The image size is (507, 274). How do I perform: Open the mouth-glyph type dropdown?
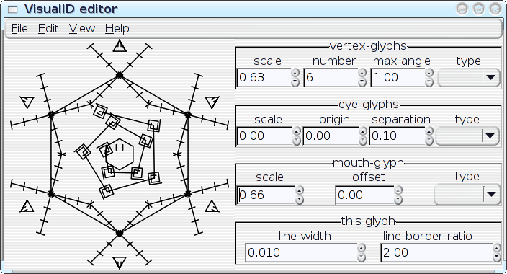(467, 195)
